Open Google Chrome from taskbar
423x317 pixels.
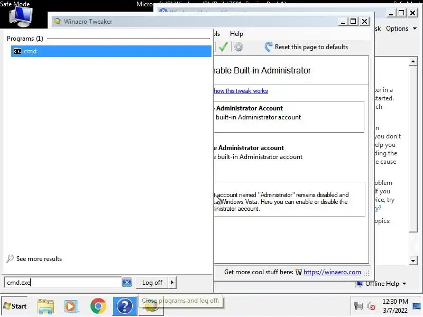(x=98, y=306)
